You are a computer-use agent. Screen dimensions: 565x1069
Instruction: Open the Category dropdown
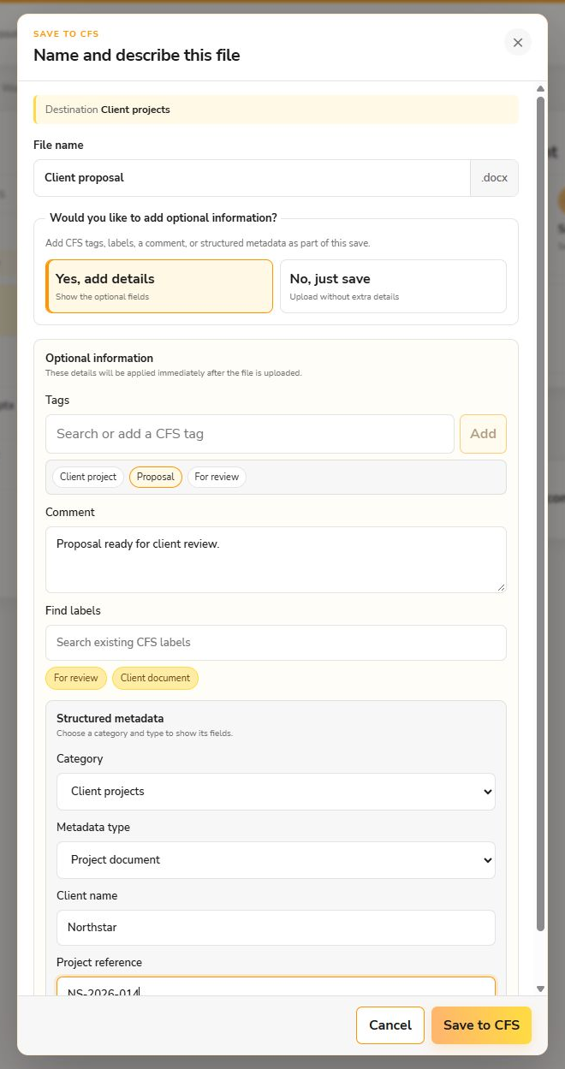276,792
